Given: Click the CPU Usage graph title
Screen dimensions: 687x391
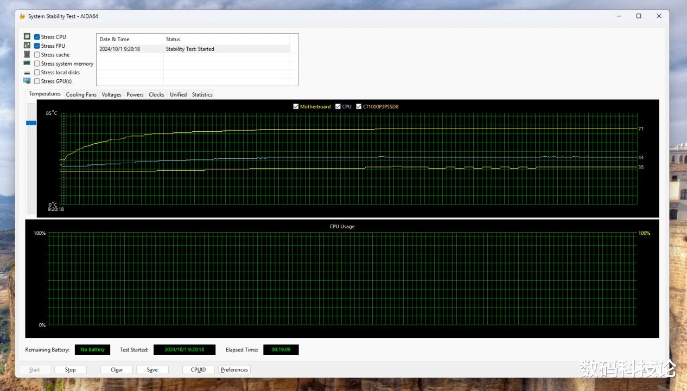Looking at the screenshot, I should (x=342, y=226).
